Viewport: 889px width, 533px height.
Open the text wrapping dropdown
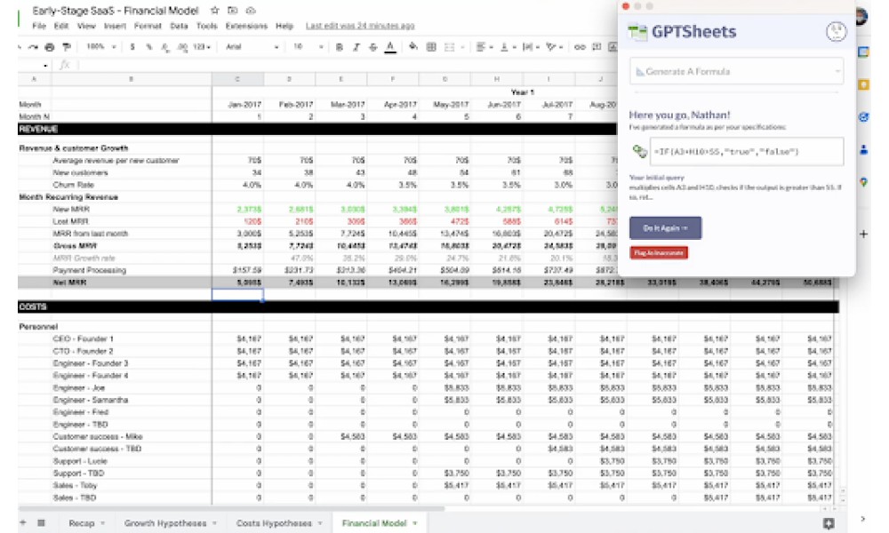coord(531,47)
